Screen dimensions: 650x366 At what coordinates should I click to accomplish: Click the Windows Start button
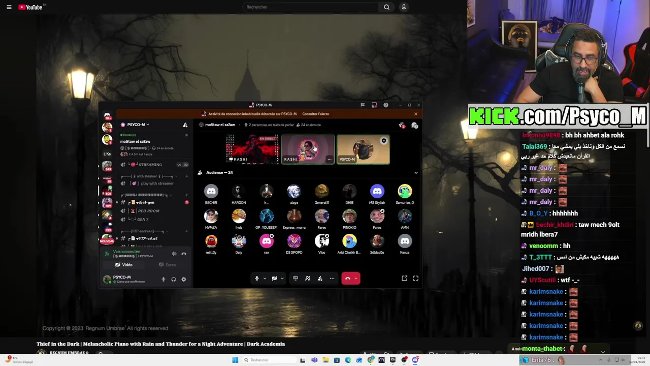235,360
